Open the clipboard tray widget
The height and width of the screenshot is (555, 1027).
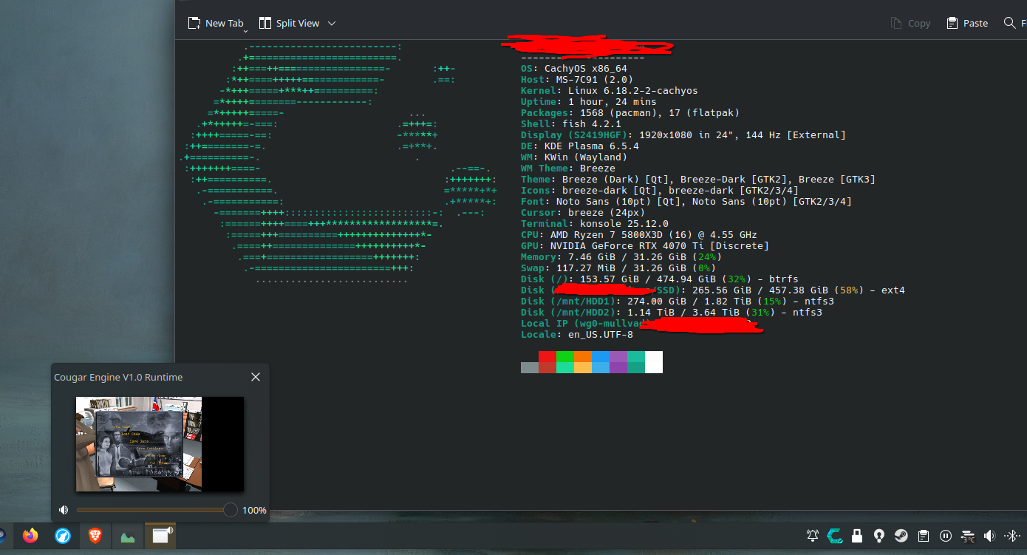(x=924, y=536)
